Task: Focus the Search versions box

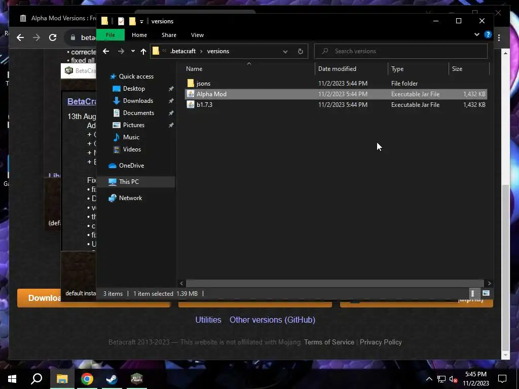Action: [401, 51]
